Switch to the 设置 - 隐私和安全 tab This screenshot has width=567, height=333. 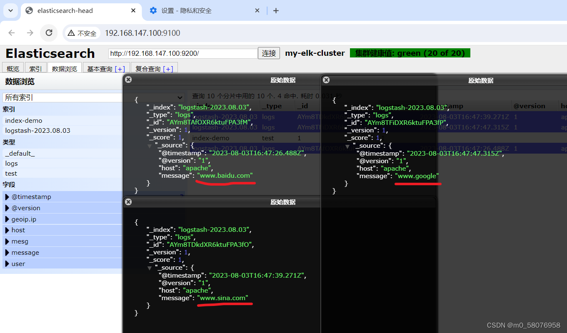(205, 11)
